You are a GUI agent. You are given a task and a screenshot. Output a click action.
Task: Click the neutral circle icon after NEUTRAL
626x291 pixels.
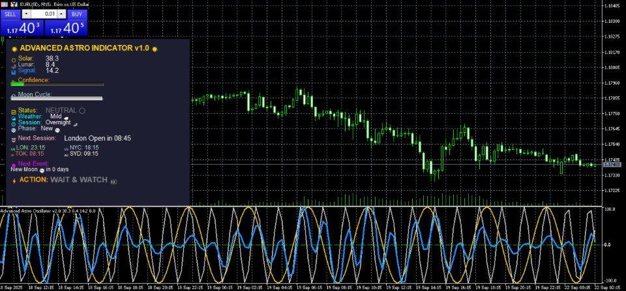[x=82, y=111]
